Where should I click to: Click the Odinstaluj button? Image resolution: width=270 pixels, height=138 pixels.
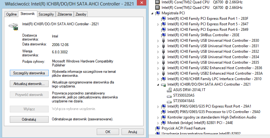coord(29,119)
